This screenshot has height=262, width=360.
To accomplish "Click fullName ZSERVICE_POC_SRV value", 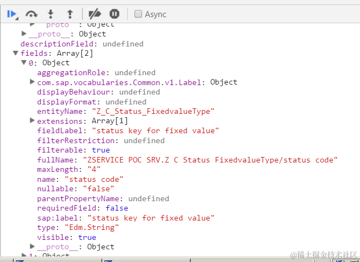I will [210, 160].
